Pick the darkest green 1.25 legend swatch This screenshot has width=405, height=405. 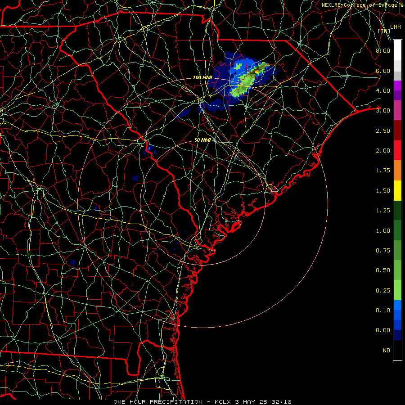[397, 210]
